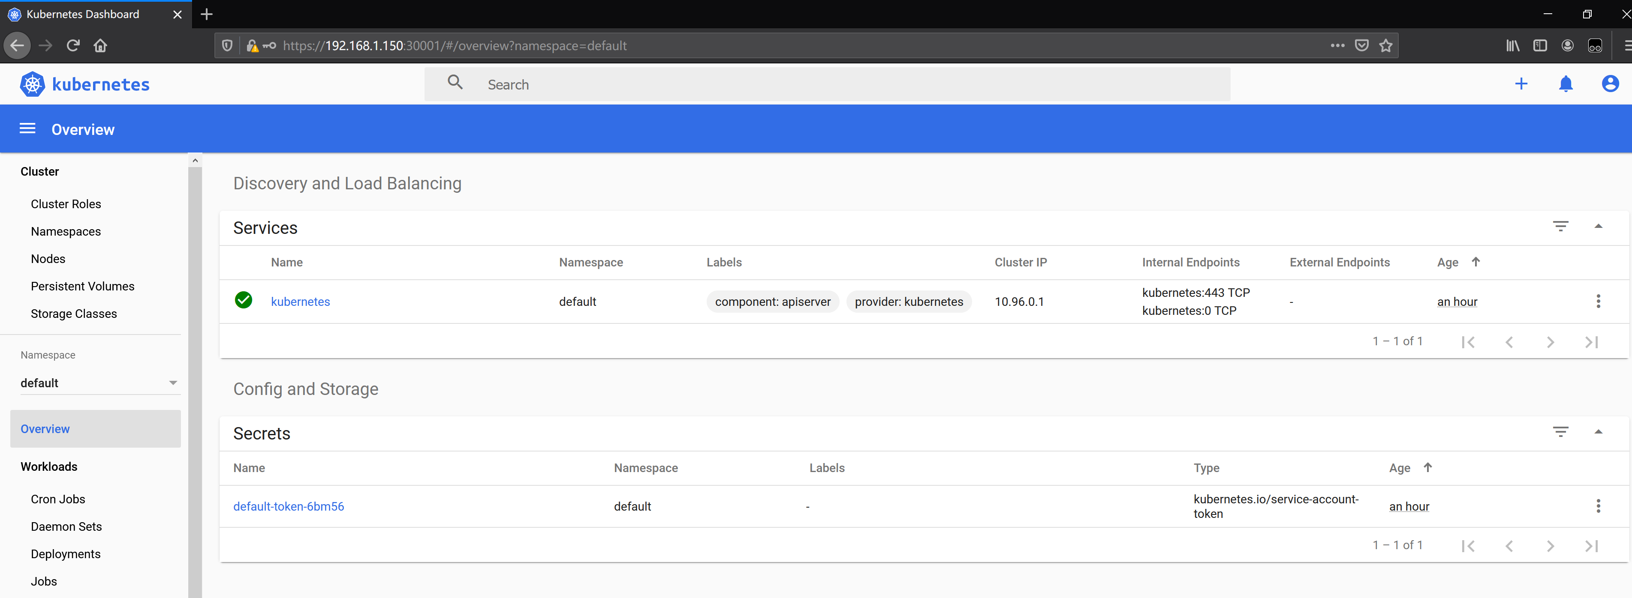Toggle the browser sidebar icon
The width and height of the screenshot is (1632, 598).
click(1539, 45)
